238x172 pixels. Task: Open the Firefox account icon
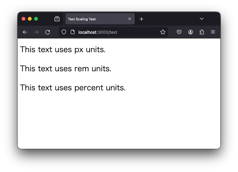click(190, 32)
